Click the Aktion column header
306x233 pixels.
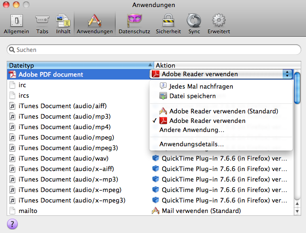224,65
